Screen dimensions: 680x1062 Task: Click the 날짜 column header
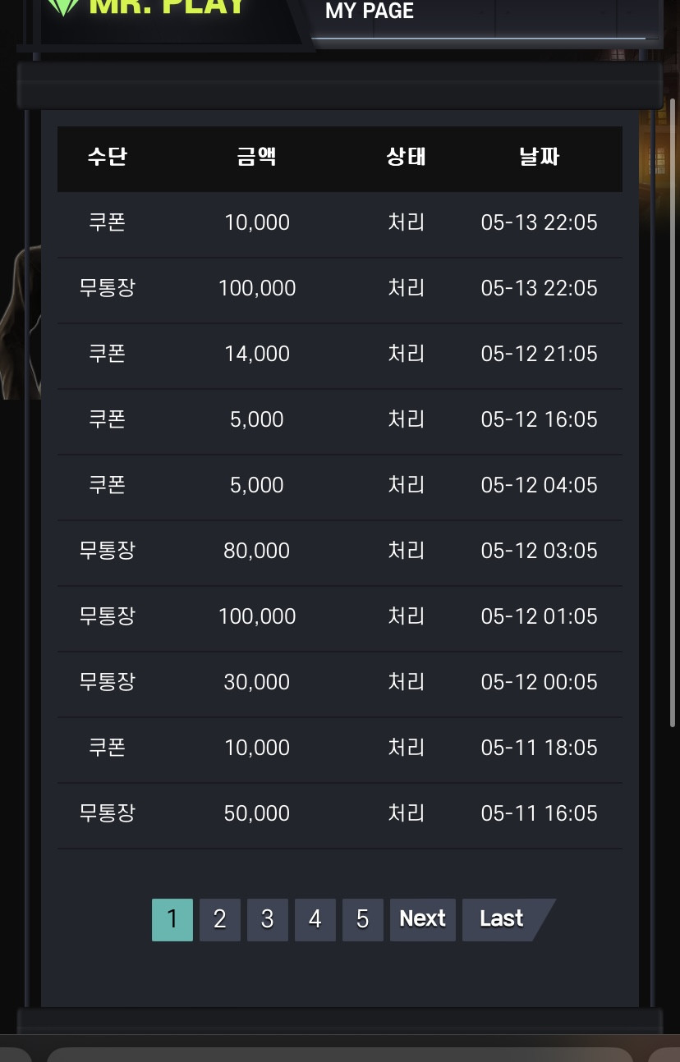540,157
